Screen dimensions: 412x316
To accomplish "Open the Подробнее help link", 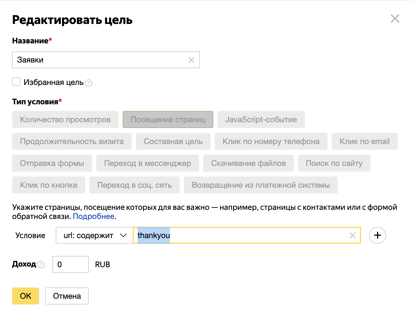I will click(x=93, y=216).
